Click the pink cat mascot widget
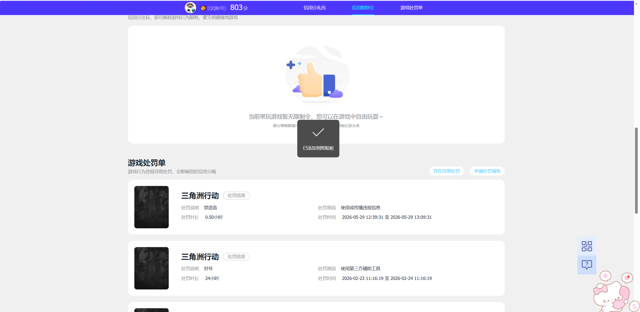640x312 pixels. [611, 297]
